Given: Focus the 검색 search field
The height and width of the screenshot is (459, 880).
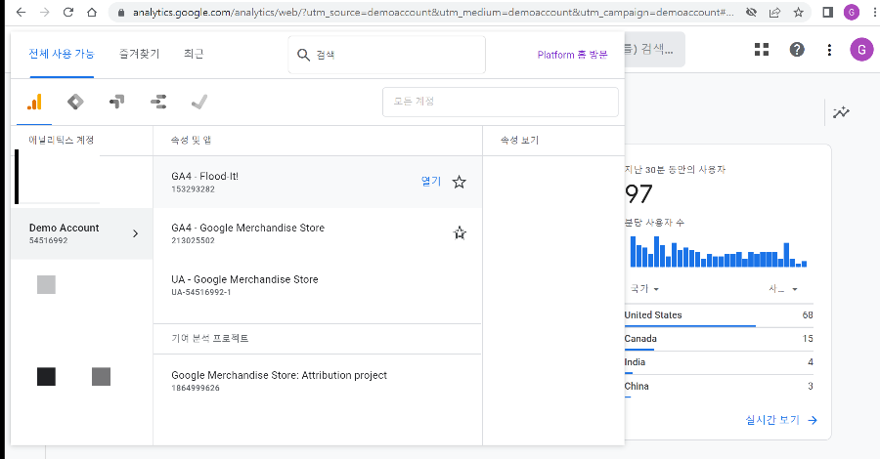Looking at the screenshot, I should point(386,55).
